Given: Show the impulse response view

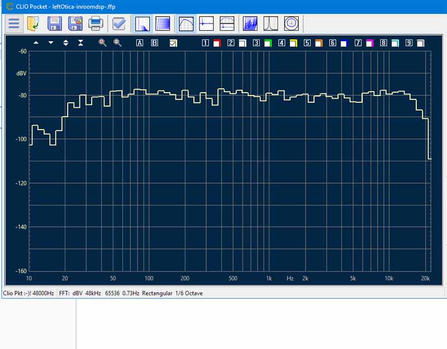Looking at the screenshot, I should pos(206,23).
